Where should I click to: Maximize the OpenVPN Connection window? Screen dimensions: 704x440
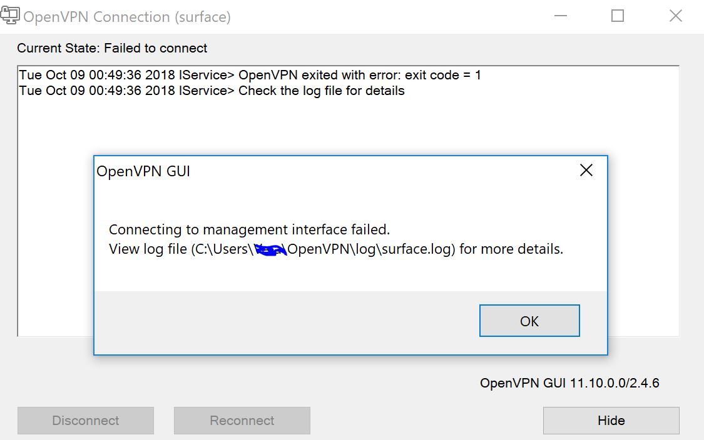pos(618,16)
